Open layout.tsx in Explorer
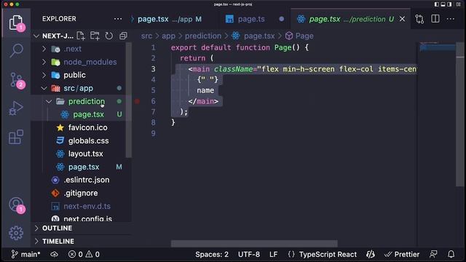Screen dimensions: 466x262 coord(86,154)
